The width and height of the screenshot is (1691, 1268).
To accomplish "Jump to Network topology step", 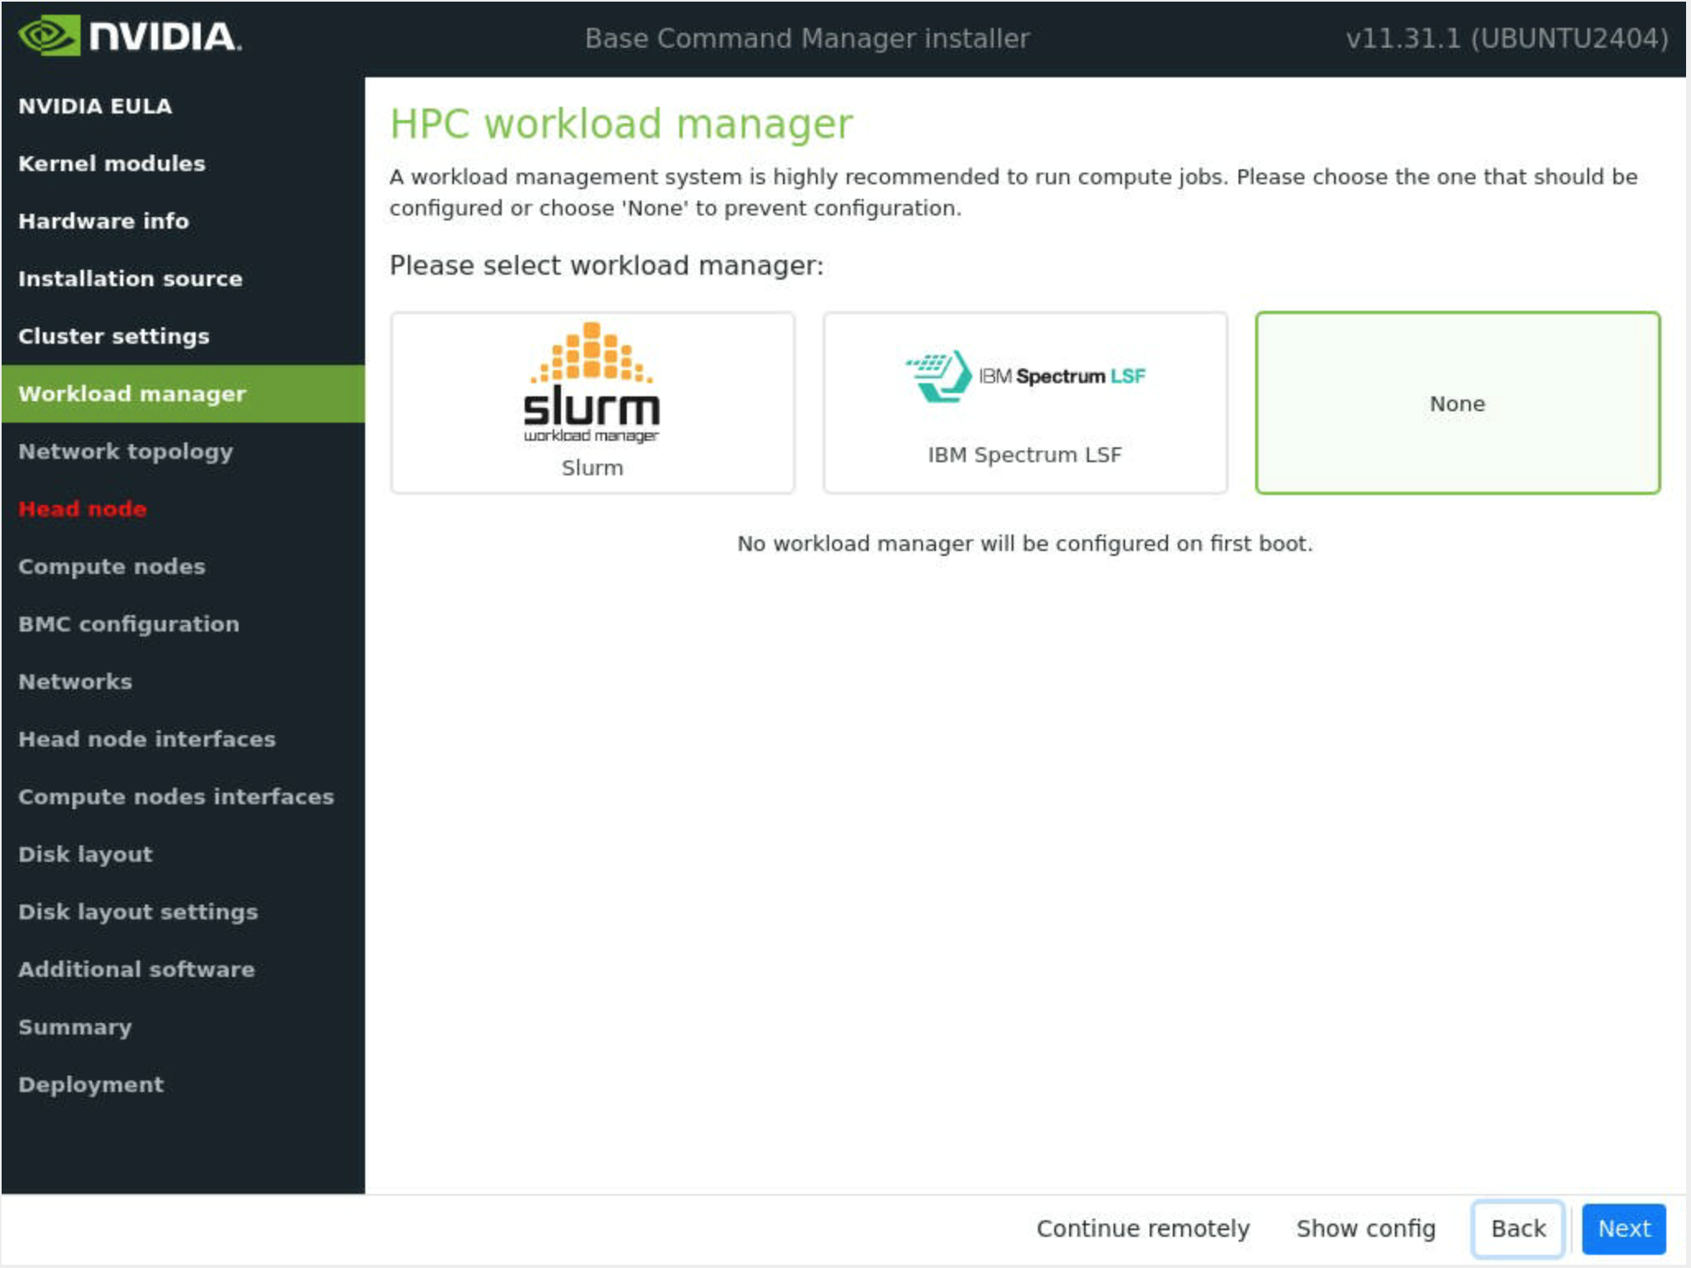I will click(x=125, y=451).
